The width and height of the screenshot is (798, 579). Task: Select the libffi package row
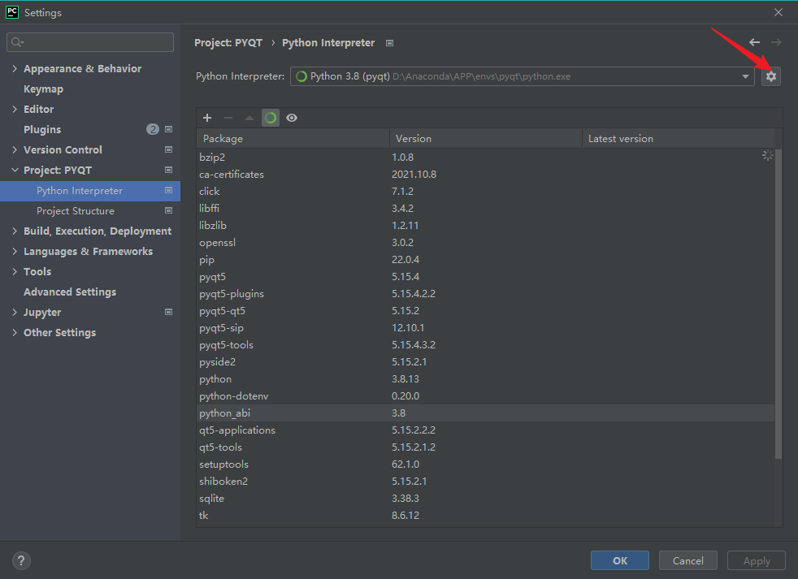pos(485,208)
